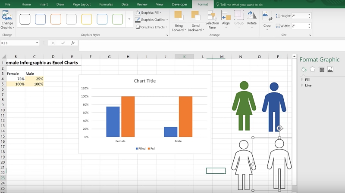Select Size & Properties icon in Format Graphic

coord(322,70)
